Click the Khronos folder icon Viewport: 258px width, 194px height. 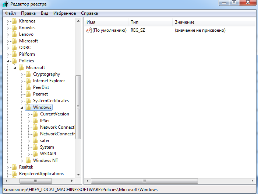tap(14, 21)
